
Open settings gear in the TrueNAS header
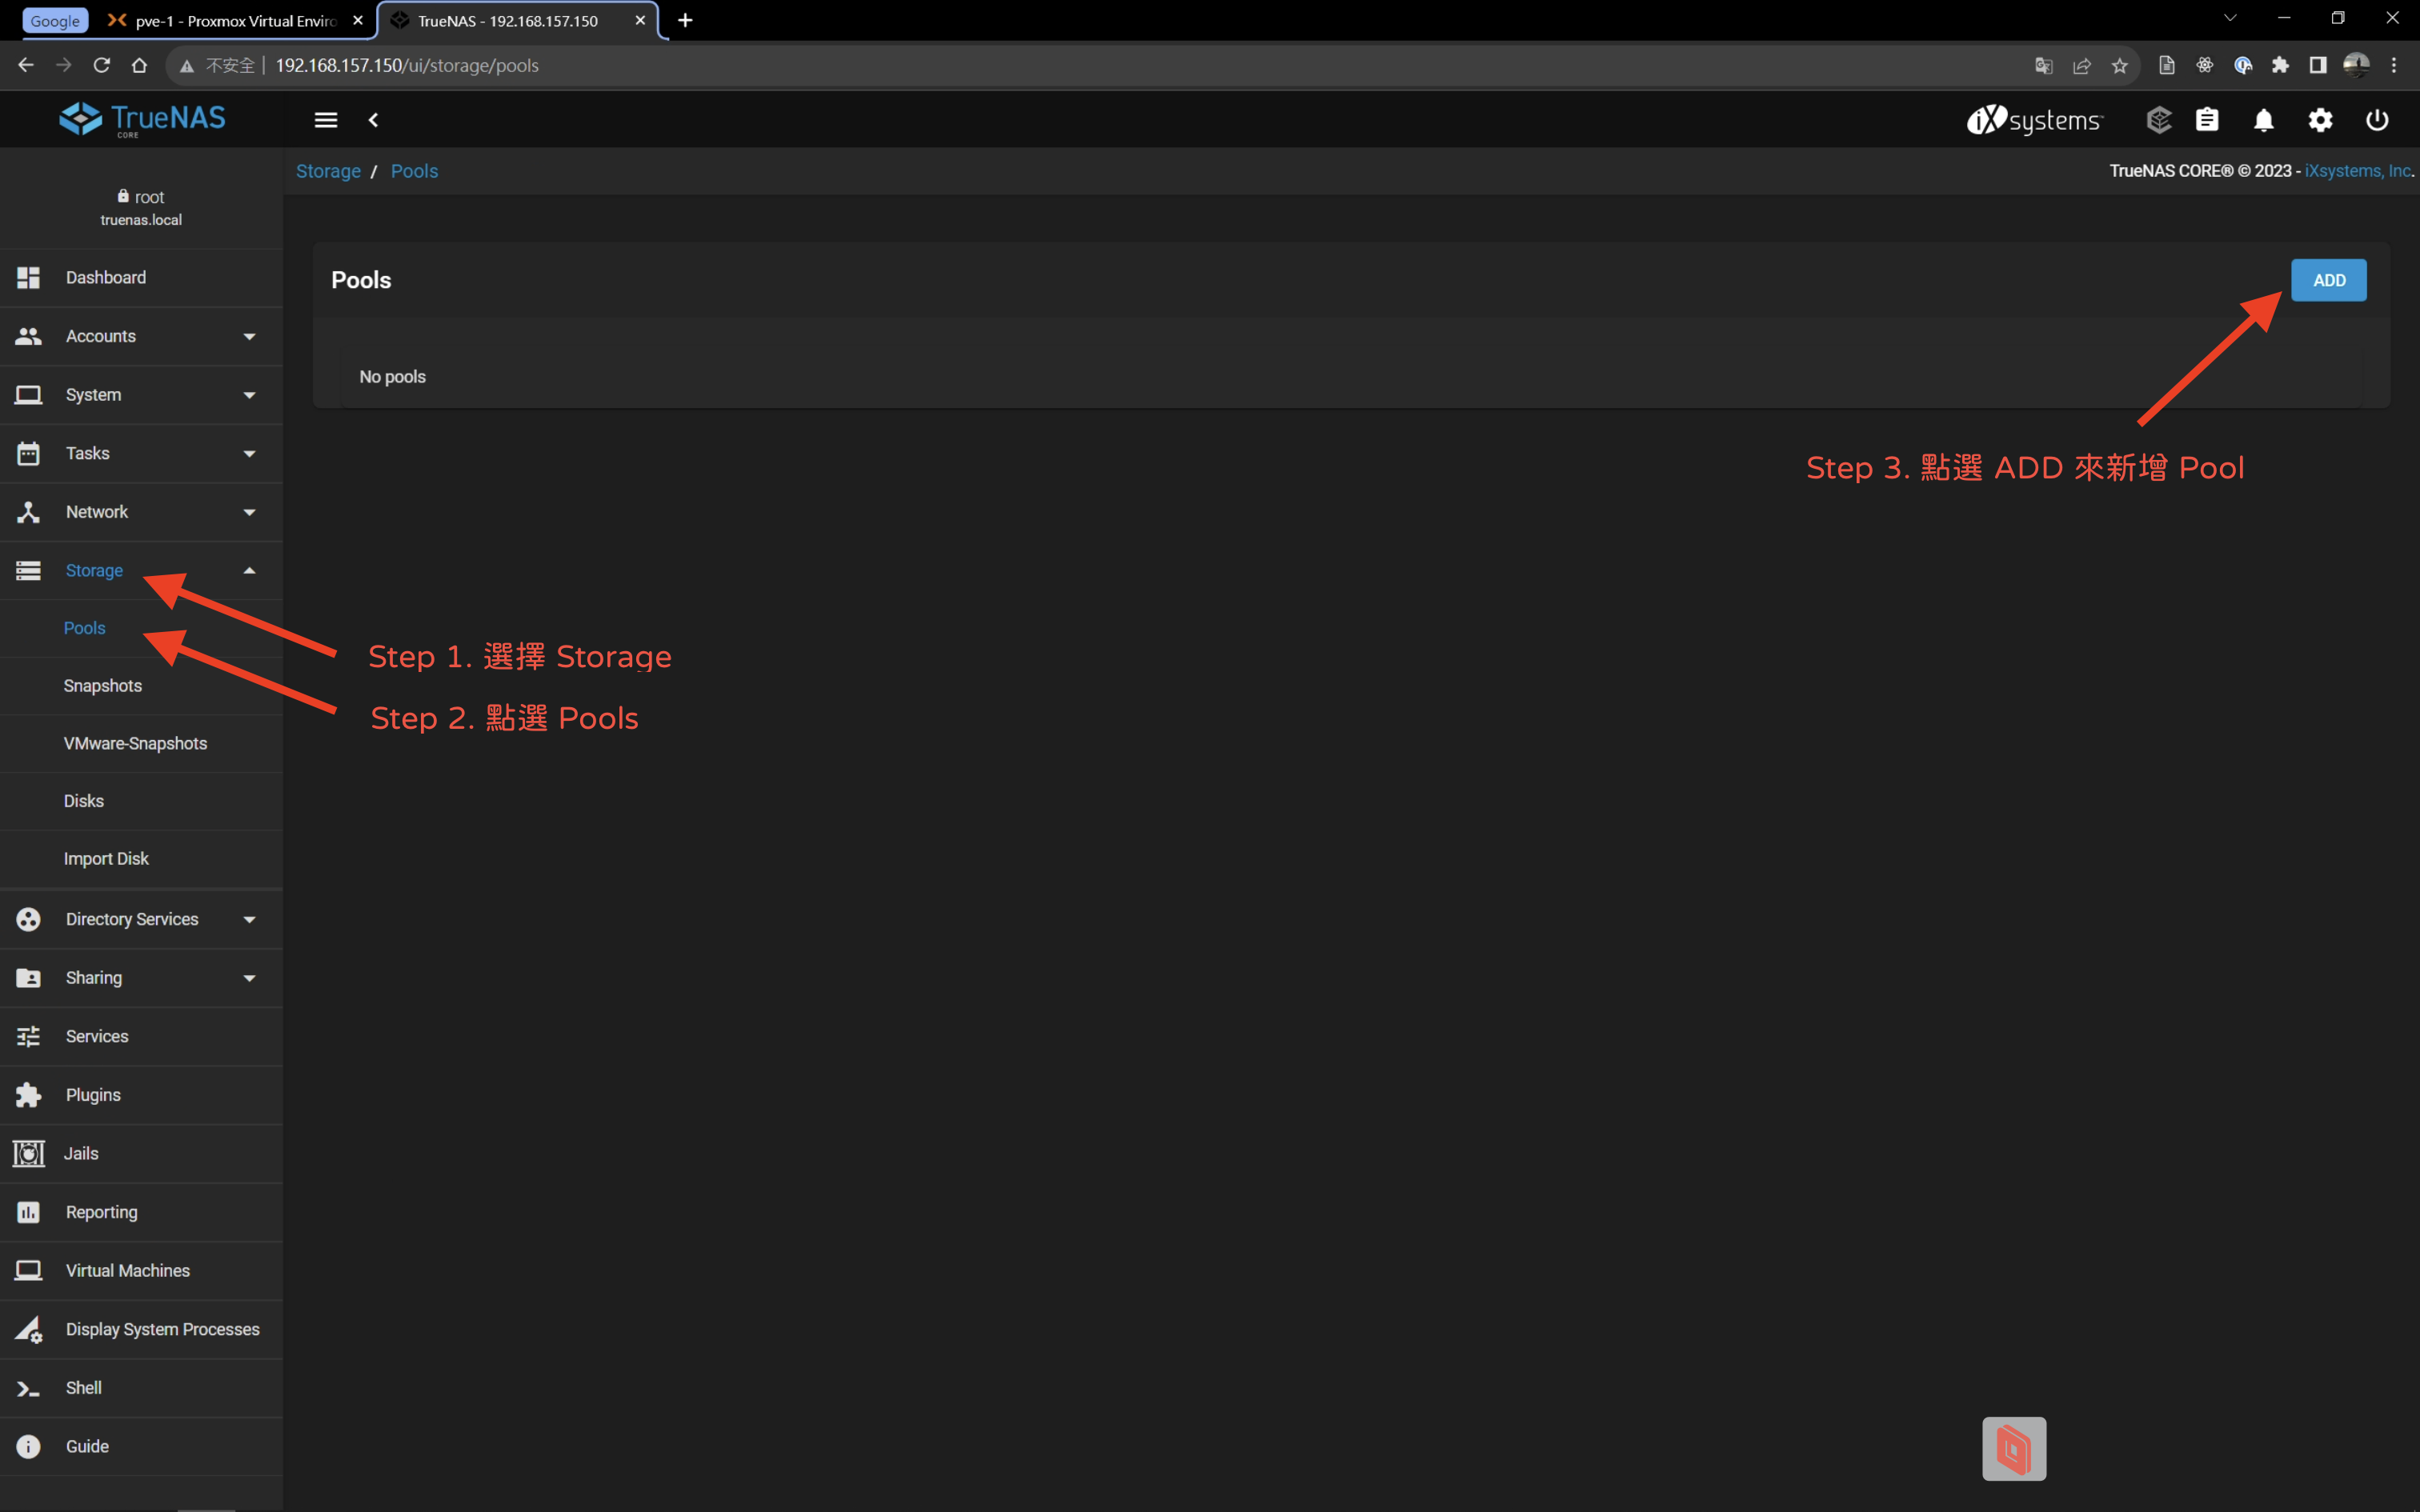coord(2320,120)
